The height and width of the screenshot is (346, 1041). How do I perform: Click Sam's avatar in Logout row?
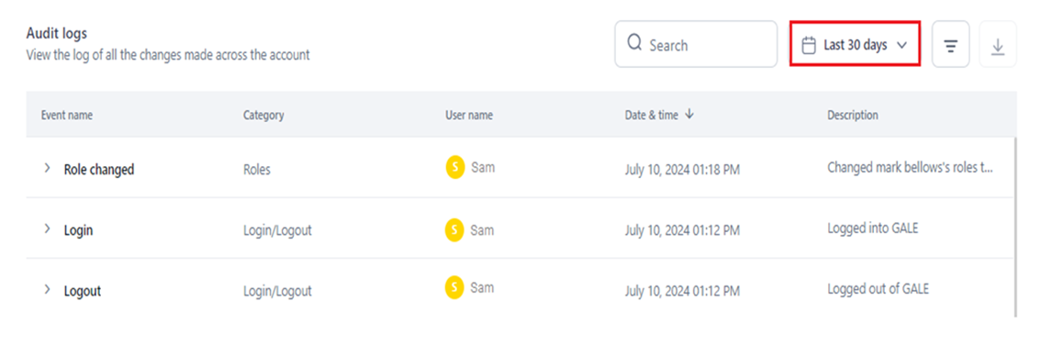454,287
